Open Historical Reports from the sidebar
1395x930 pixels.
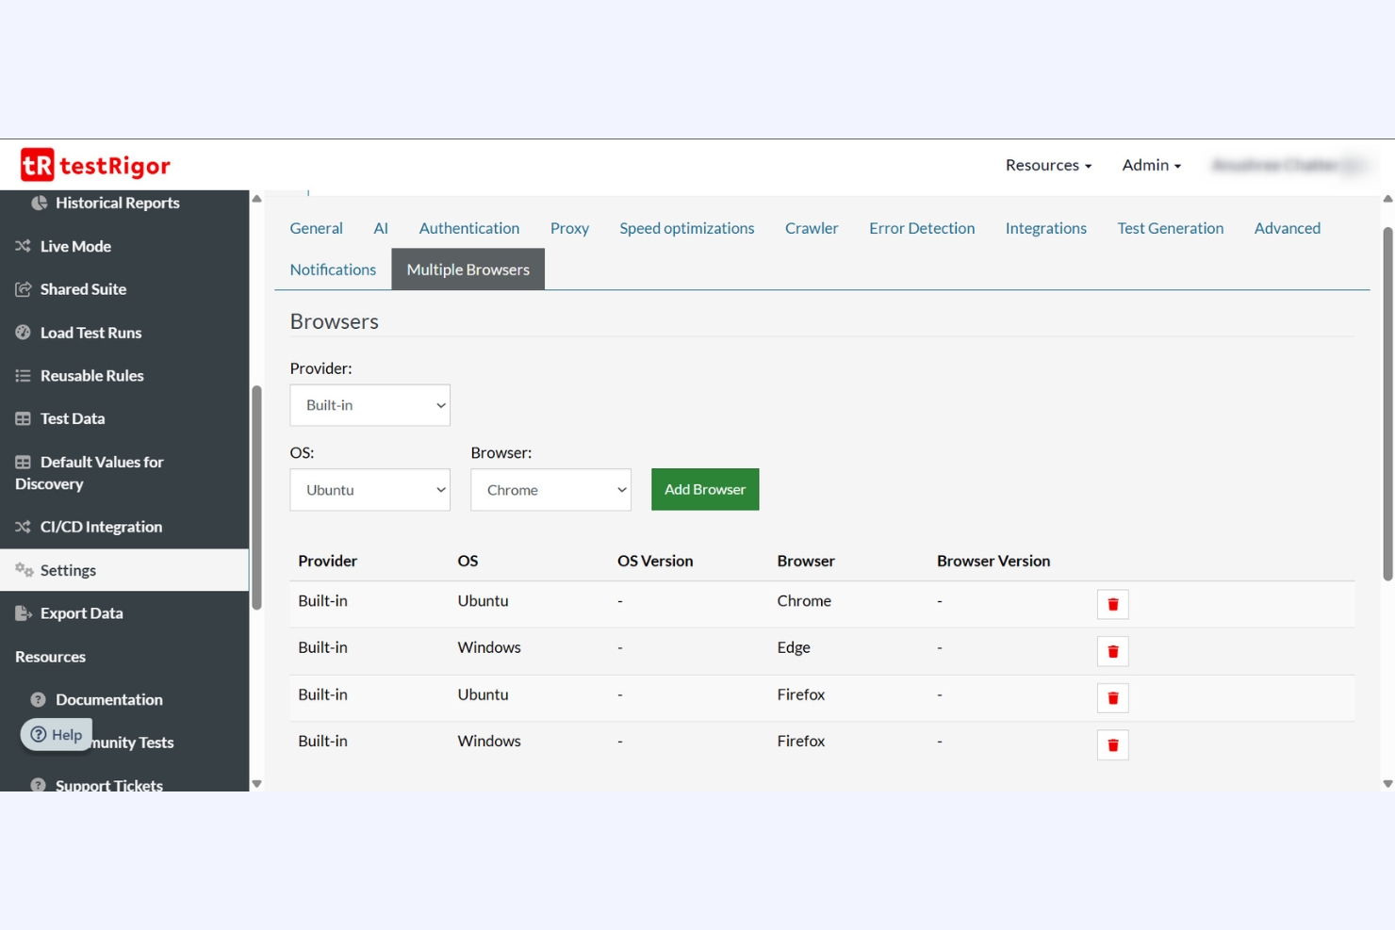[x=115, y=203]
